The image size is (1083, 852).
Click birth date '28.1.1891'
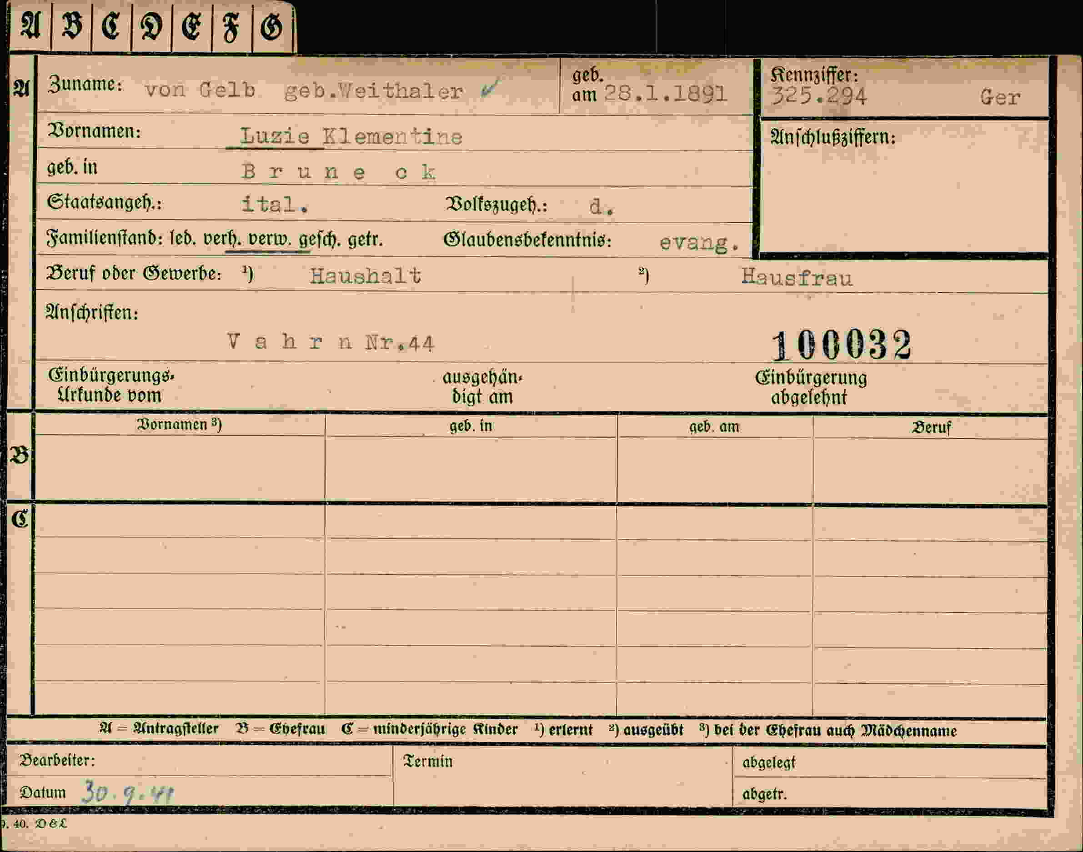(x=666, y=93)
